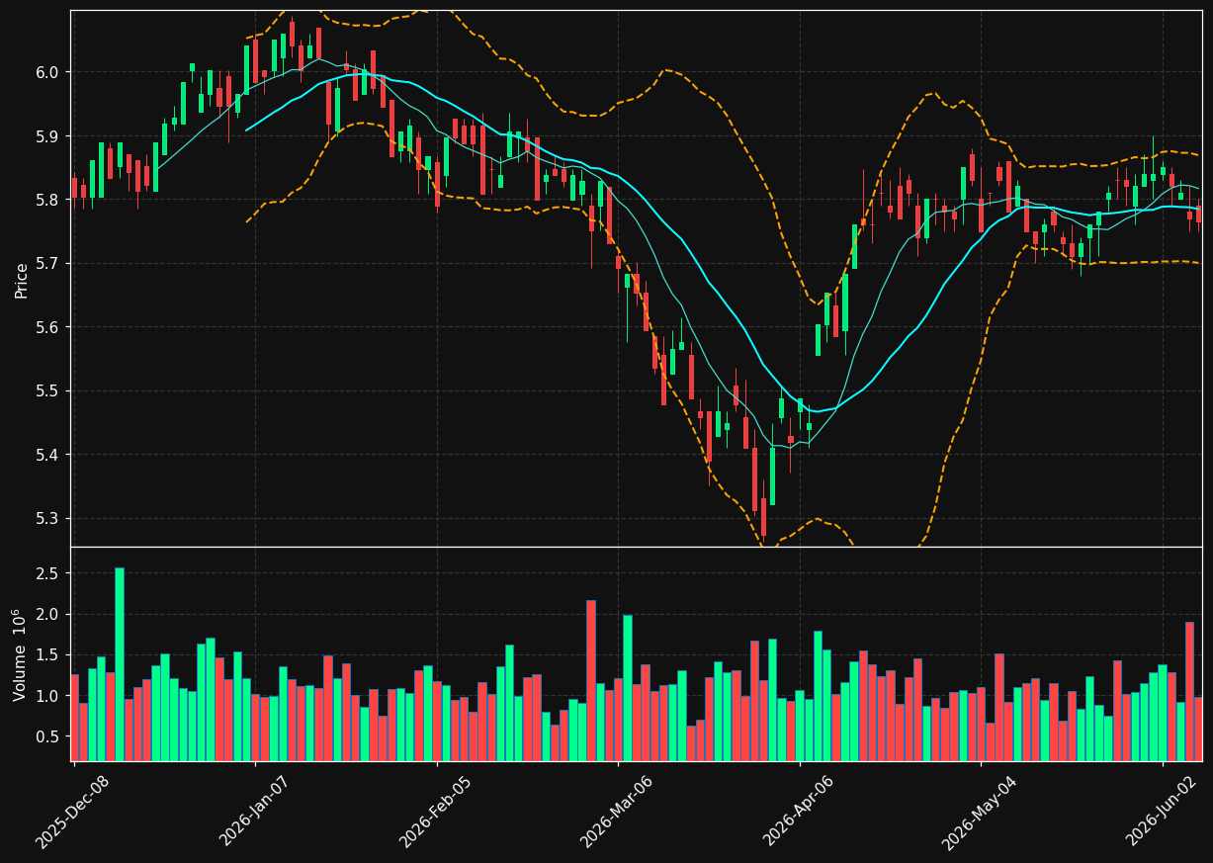Click the 2.5 volume axis label
Screen dimensions: 1213x863
(x=48, y=573)
